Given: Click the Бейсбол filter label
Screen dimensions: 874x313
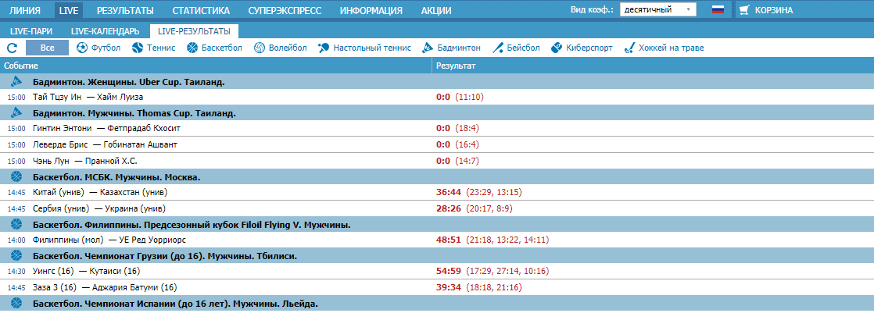Looking at the screenshot, I should [524, 48].
